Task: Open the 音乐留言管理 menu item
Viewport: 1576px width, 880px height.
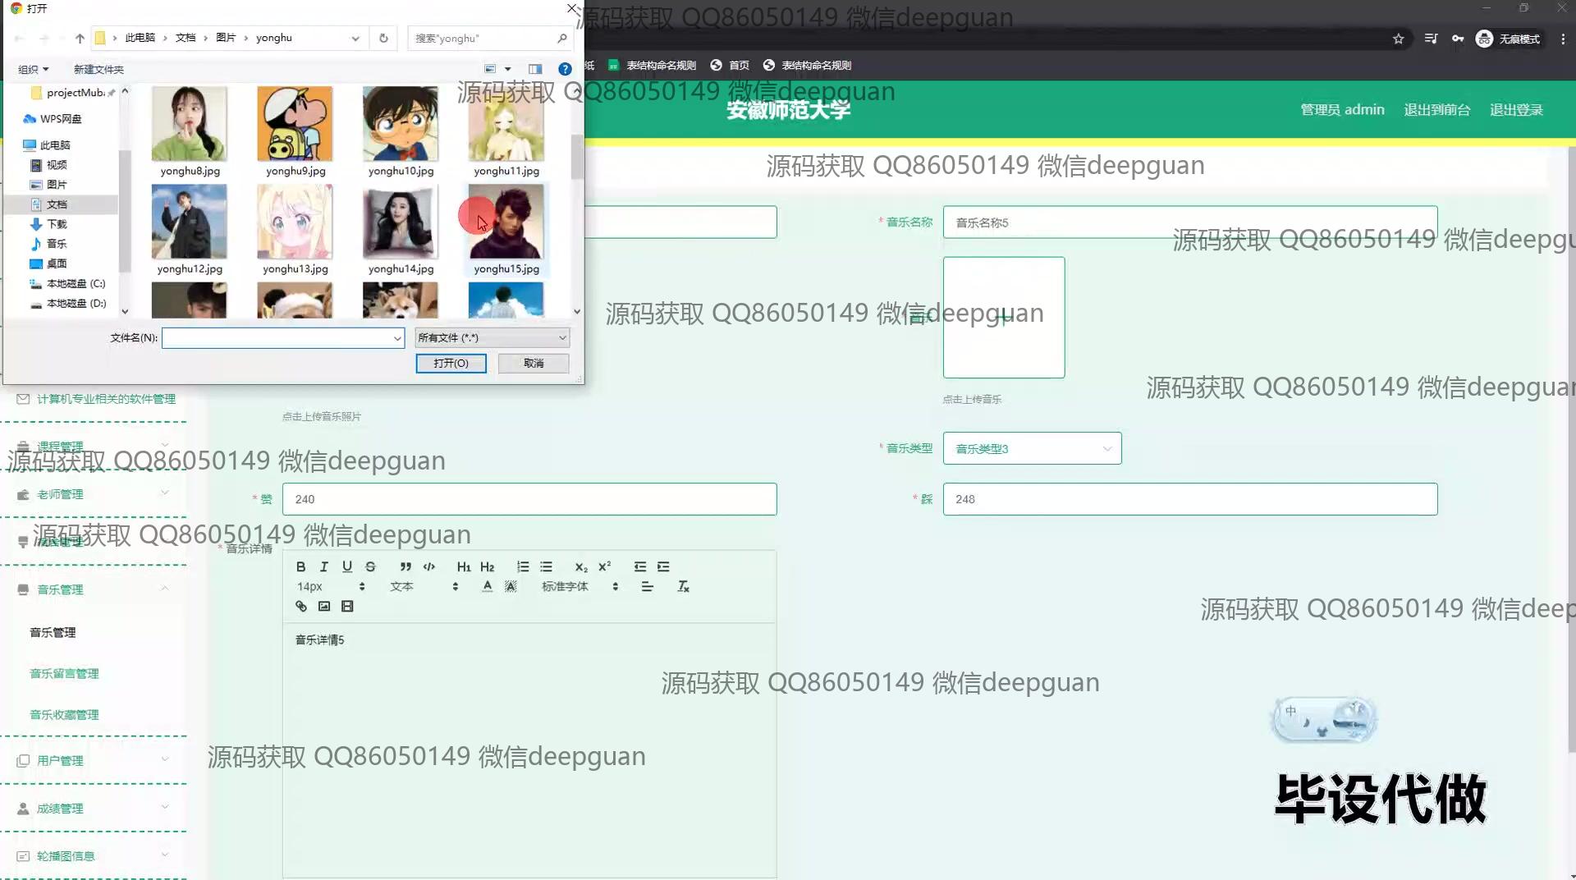Action: coord(64,673)
